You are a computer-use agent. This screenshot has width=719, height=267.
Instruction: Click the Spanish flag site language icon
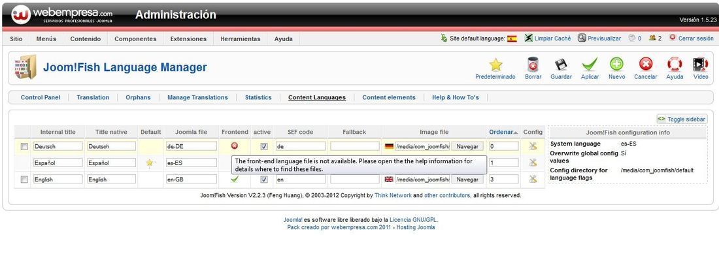(512, 39)
